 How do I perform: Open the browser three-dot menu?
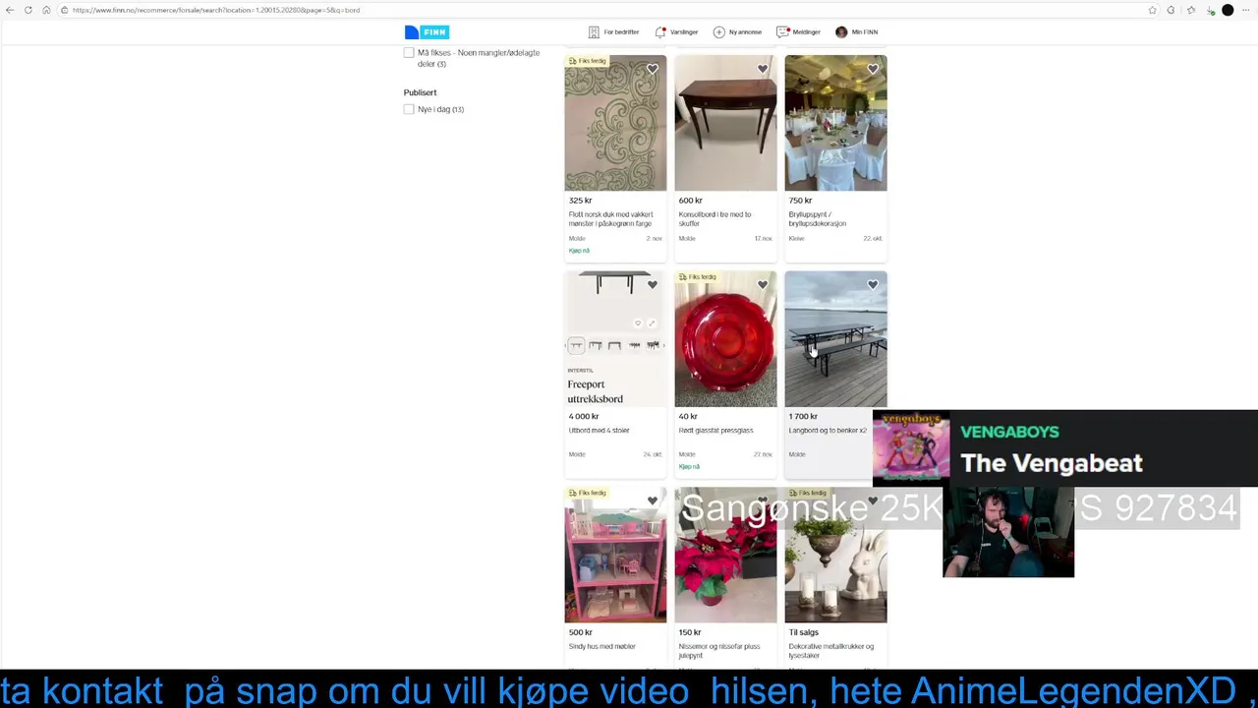[x=1246, y=10]
